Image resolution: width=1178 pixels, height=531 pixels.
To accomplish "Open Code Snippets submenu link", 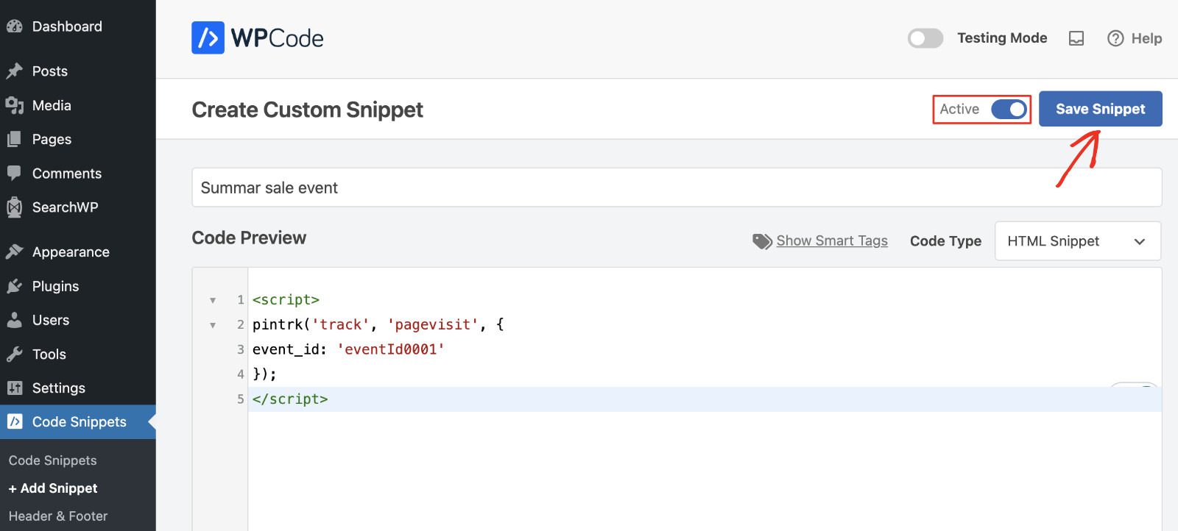I will (x=53, y=460).
